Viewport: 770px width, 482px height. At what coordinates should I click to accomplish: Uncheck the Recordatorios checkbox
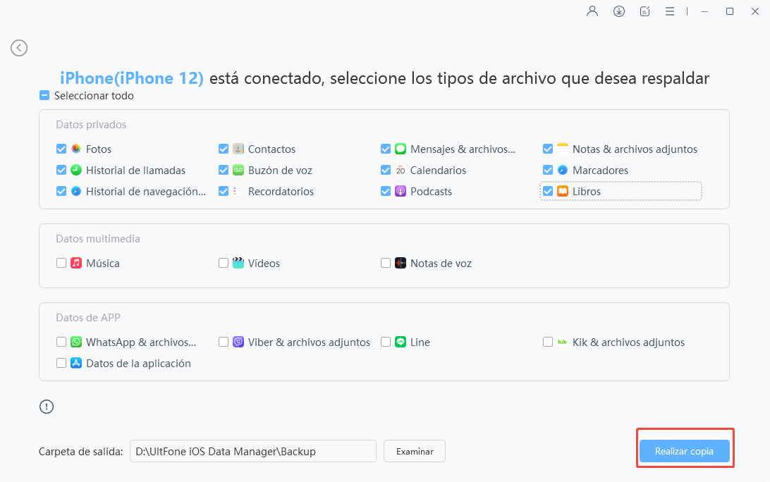[224, 191]
